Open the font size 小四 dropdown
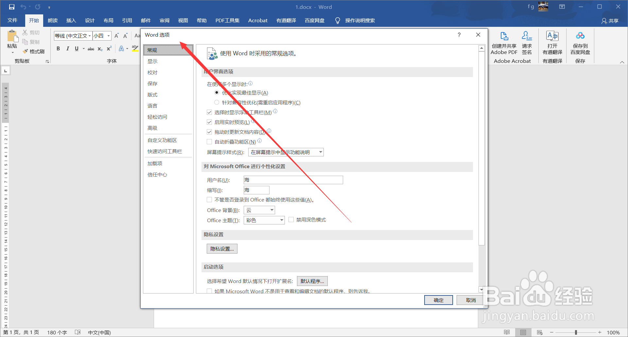628x337 pixels. [x=109, y=36]
